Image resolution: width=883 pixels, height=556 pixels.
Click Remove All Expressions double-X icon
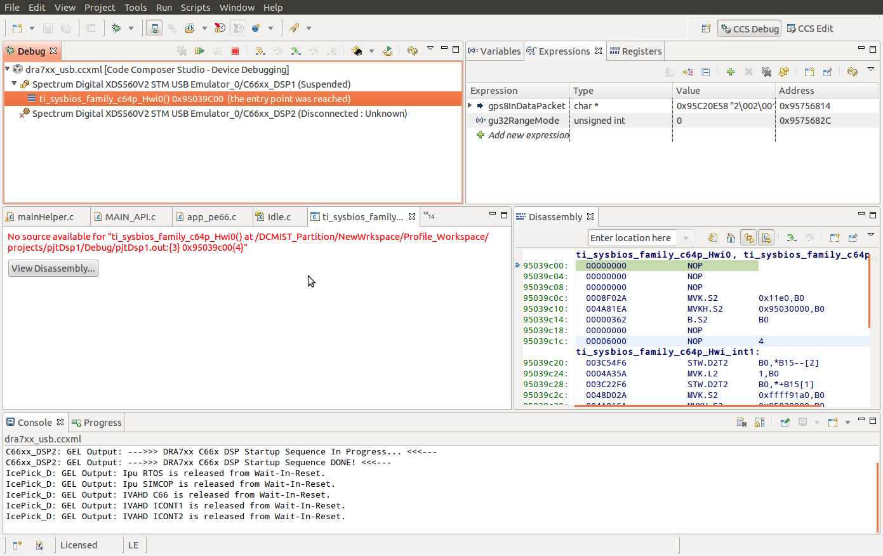point(766,72)
